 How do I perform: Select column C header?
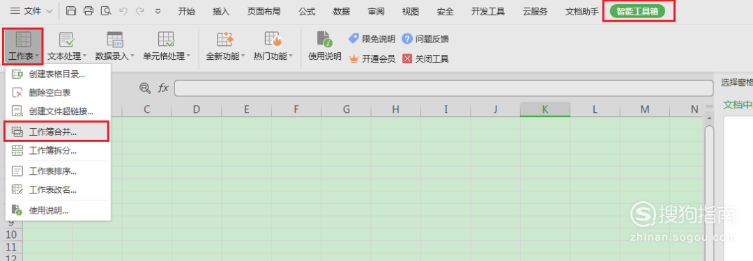pos(147,109)
